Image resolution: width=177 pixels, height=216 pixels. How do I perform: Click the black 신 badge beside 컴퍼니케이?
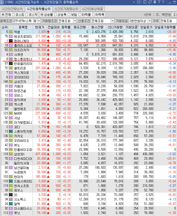(11, 41)
